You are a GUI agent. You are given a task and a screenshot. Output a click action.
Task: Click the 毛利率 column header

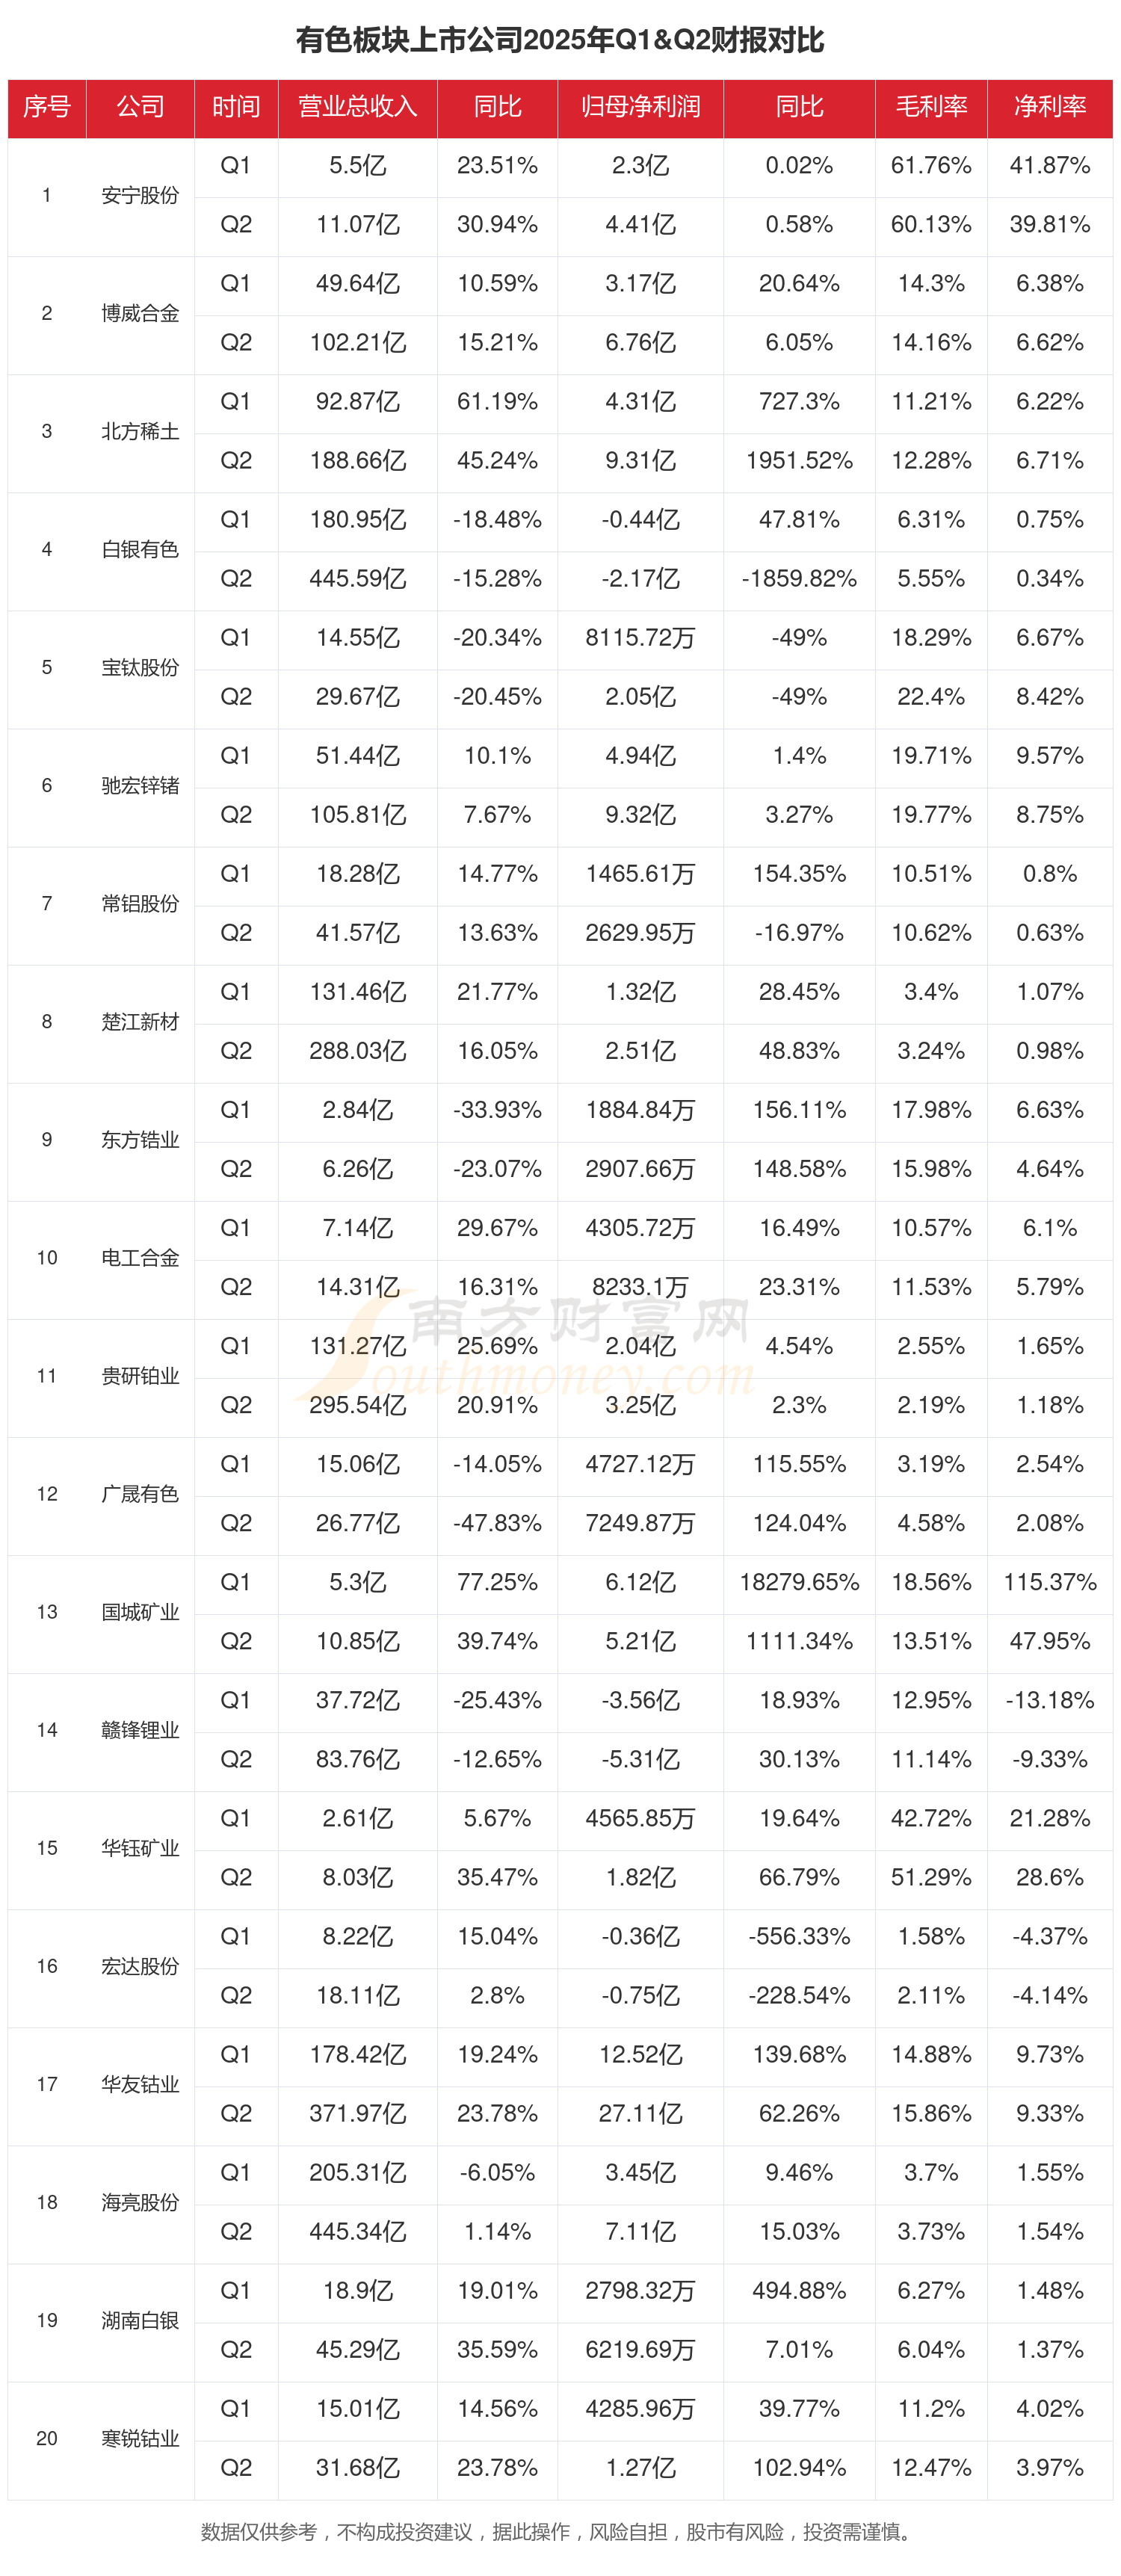pos(930,107)
